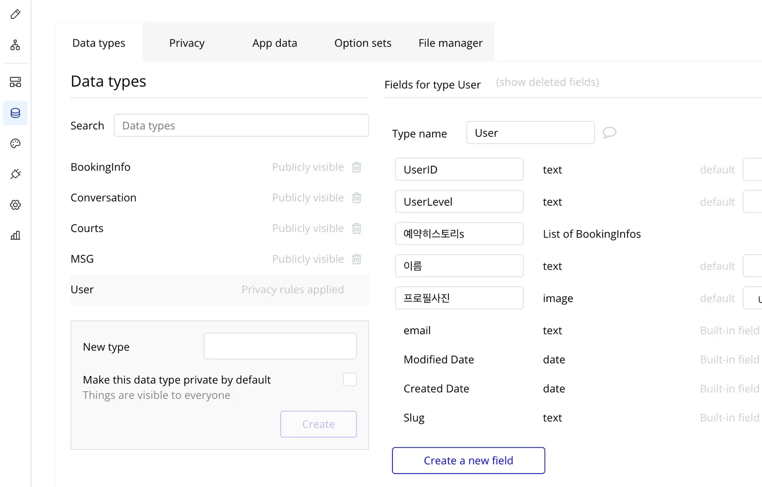Image resolution: width=762 pixels, height=487 pixels.
Task: Click the Data types search box
Action: coord(241,125)
